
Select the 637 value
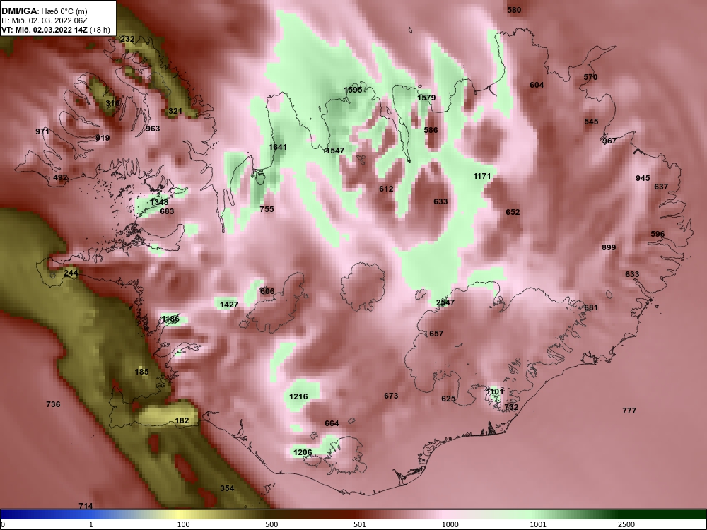(661, 187)
